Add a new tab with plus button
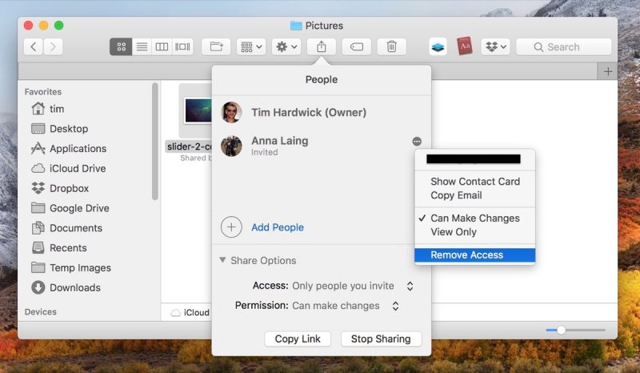 [608, 71]
